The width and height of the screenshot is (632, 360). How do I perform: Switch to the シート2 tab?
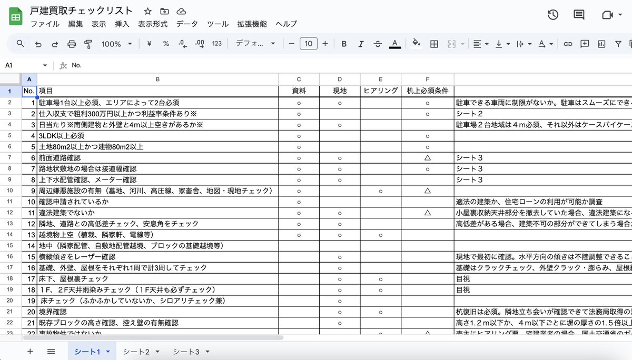pyautogui.click(x=136, y=351)
